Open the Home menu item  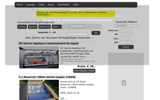pos(19,5)
